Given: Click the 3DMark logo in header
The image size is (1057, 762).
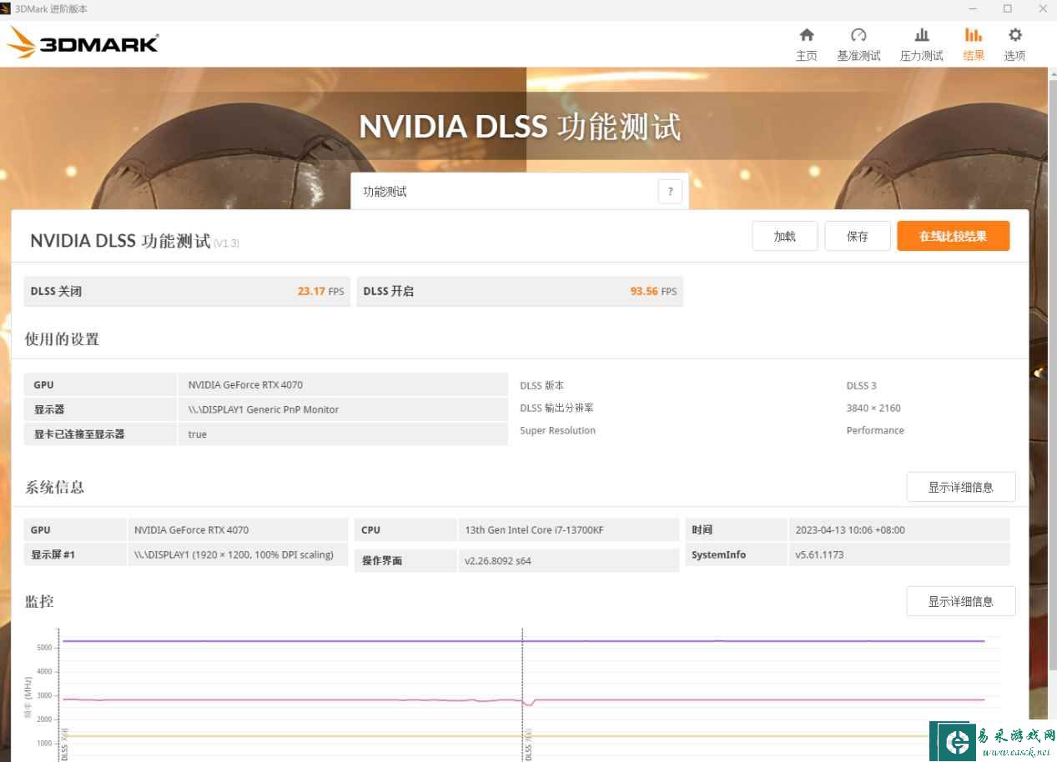Looking at the screenshot, I should [83, 43].
